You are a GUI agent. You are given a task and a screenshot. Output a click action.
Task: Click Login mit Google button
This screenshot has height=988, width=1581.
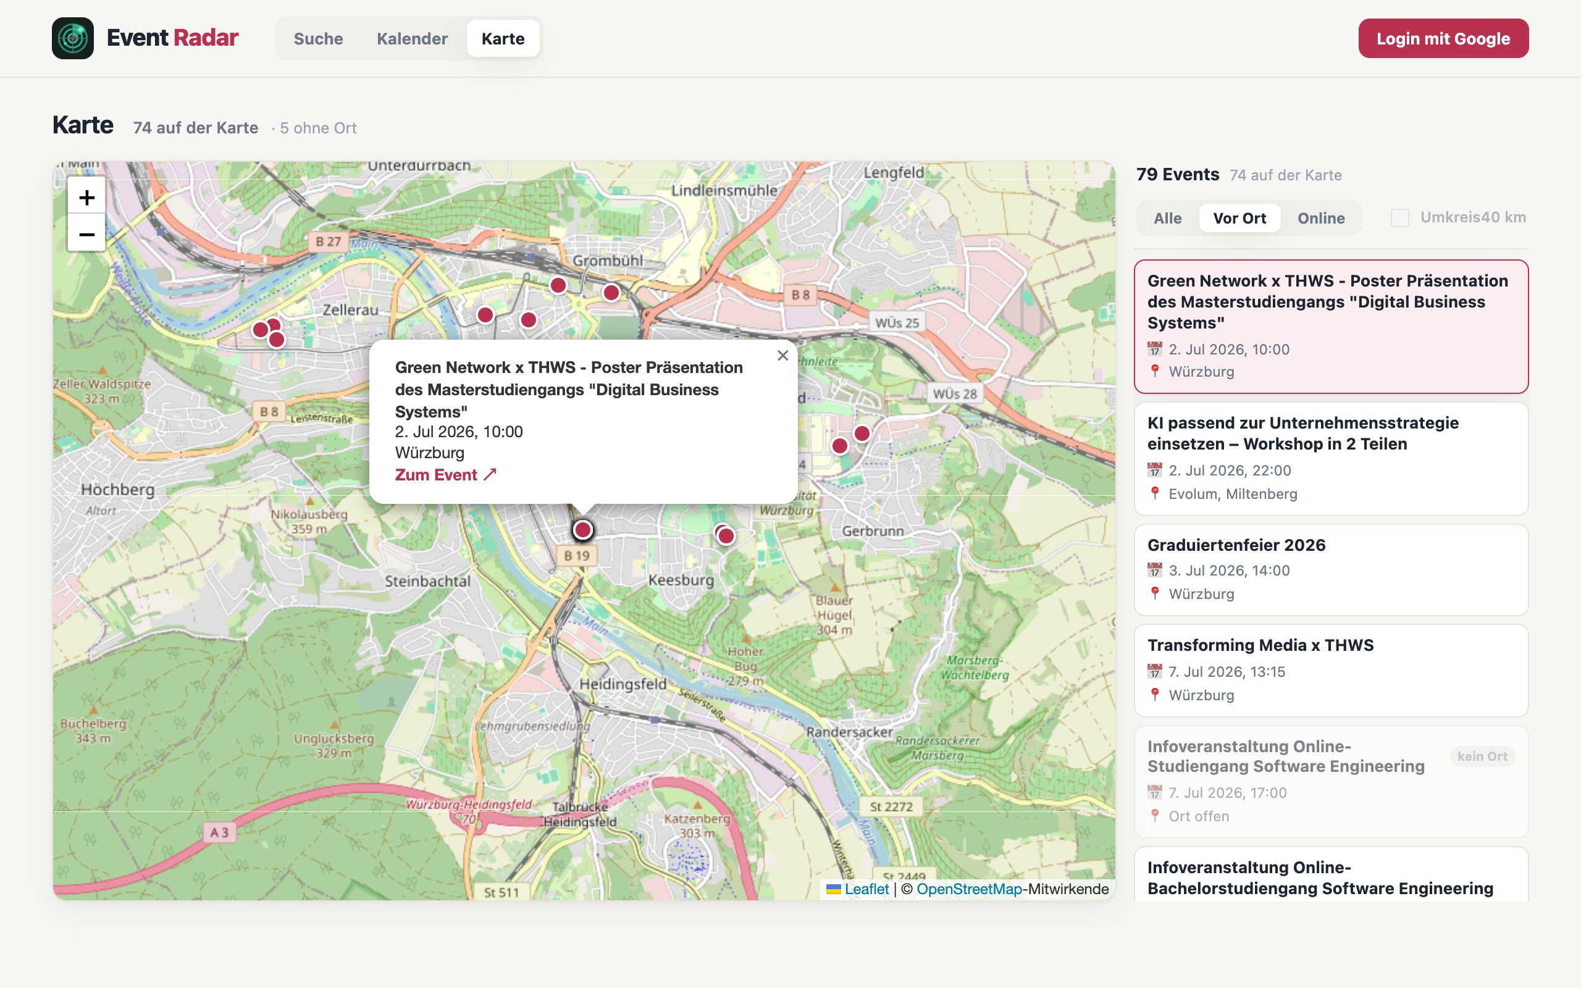point(1443,38)
